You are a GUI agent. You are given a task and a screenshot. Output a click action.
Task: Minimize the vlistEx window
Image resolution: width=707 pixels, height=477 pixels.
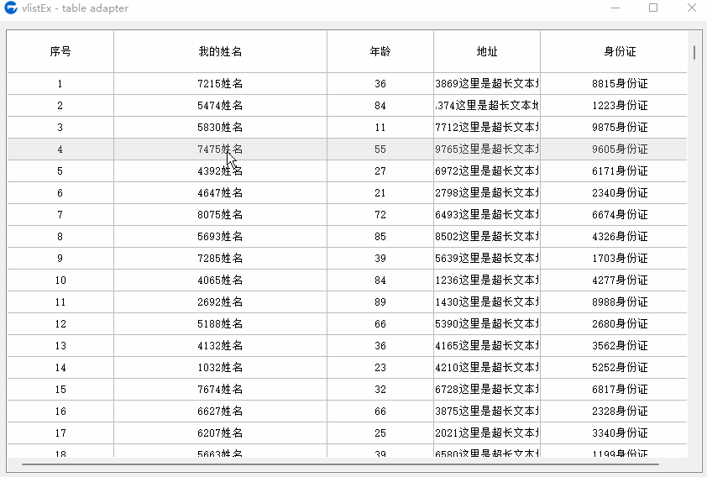click(615, 8)
